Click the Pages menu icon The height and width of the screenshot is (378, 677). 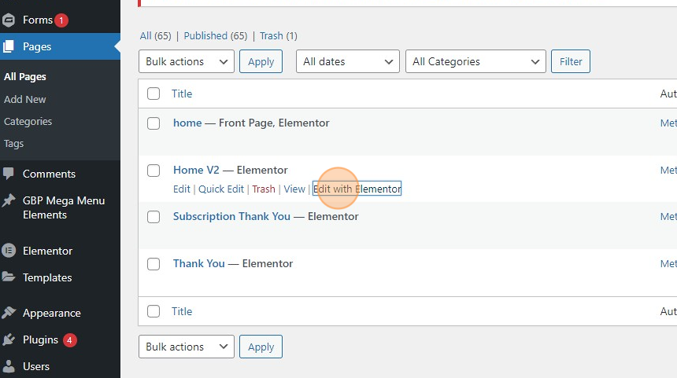click(x=9, y=46)
